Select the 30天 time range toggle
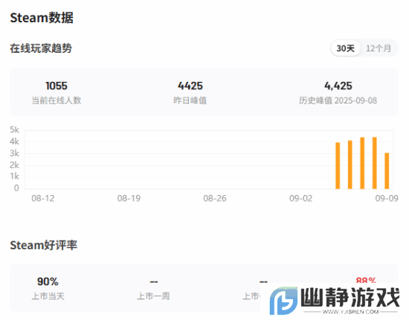 click(x=345, y=48)
